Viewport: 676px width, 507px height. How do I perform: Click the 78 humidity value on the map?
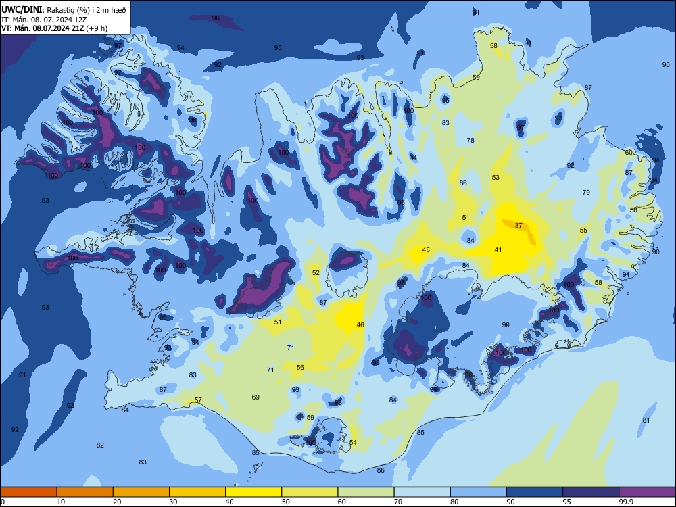point(470,140)
